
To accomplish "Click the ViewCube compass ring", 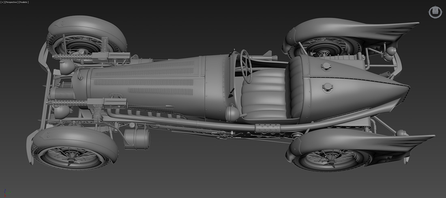I will coord(435,18).
